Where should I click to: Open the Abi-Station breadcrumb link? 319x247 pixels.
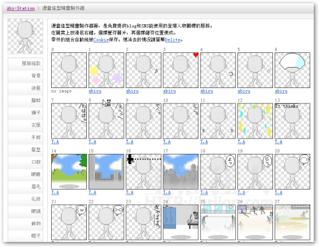point(20,8)
